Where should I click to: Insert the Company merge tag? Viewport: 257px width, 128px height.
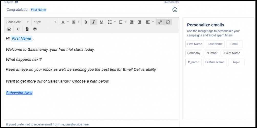click(x=194, y=53)
